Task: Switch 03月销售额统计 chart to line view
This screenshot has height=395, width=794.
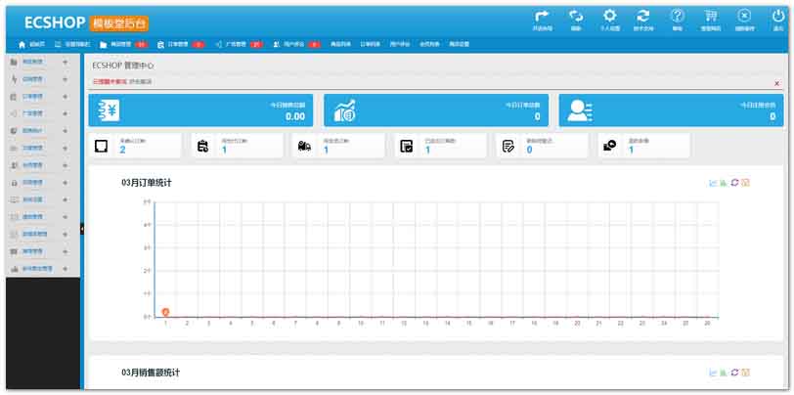Action: (x=714, y=373)
